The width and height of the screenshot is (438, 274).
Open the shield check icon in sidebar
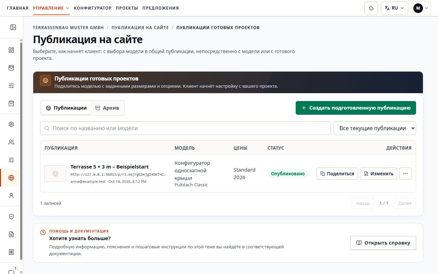pyautogui.click(x=11, y=216)
